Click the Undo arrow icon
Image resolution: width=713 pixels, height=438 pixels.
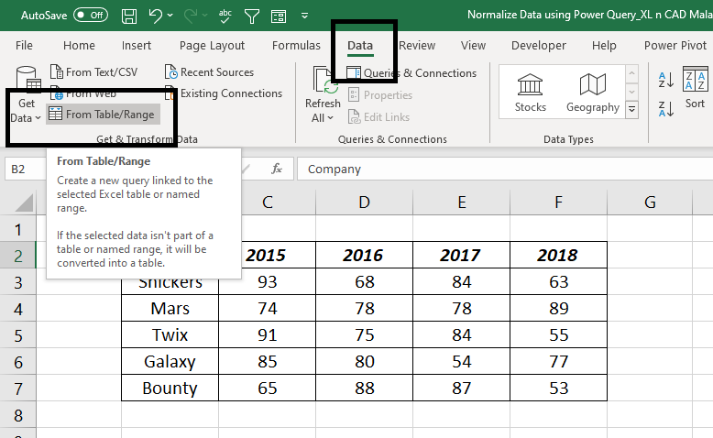point(155,16)
